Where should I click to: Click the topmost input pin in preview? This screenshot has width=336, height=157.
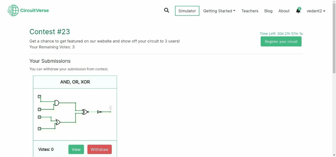pos(39,97)
